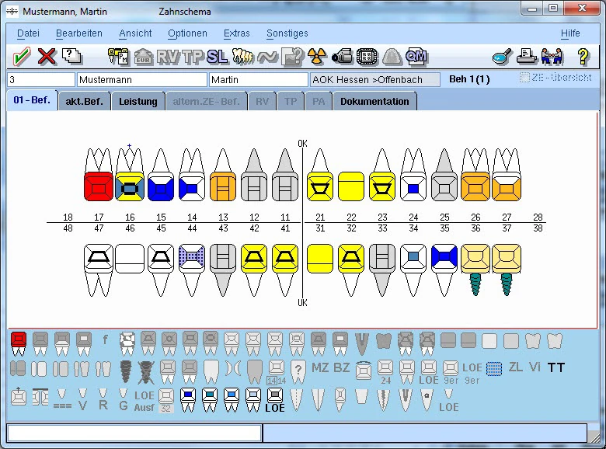Click the implant crown at tooth 36
The height and width of the screenshot is (449, 606).
[x=475, y=259]
